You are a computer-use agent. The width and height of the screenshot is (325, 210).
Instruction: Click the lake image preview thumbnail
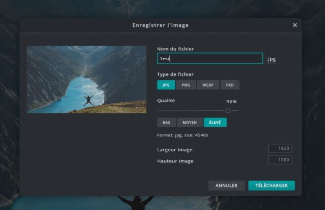87,79
